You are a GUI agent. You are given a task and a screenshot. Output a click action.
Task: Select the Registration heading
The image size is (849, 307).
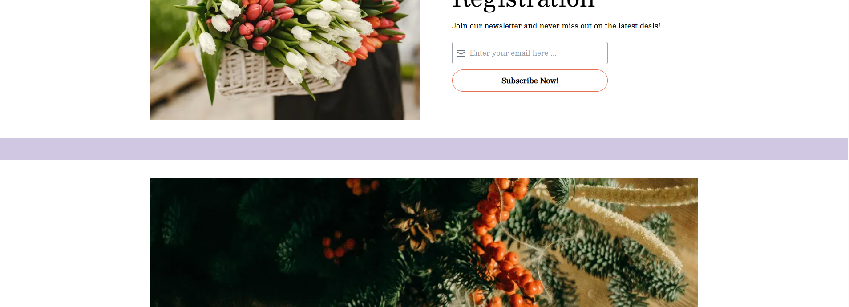(523, 4)
